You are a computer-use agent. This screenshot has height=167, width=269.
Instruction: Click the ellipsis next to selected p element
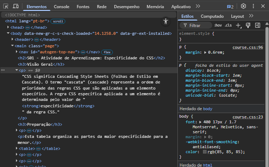(3, 70)
